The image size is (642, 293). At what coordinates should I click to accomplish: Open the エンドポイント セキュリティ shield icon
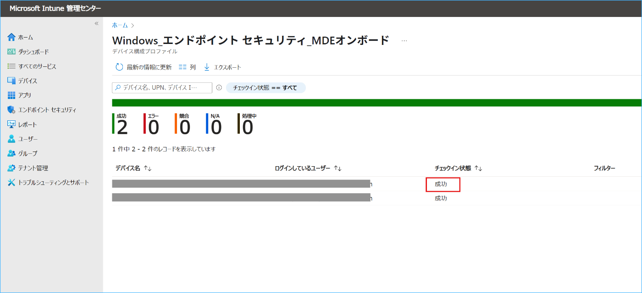click(x=11, y=110)
